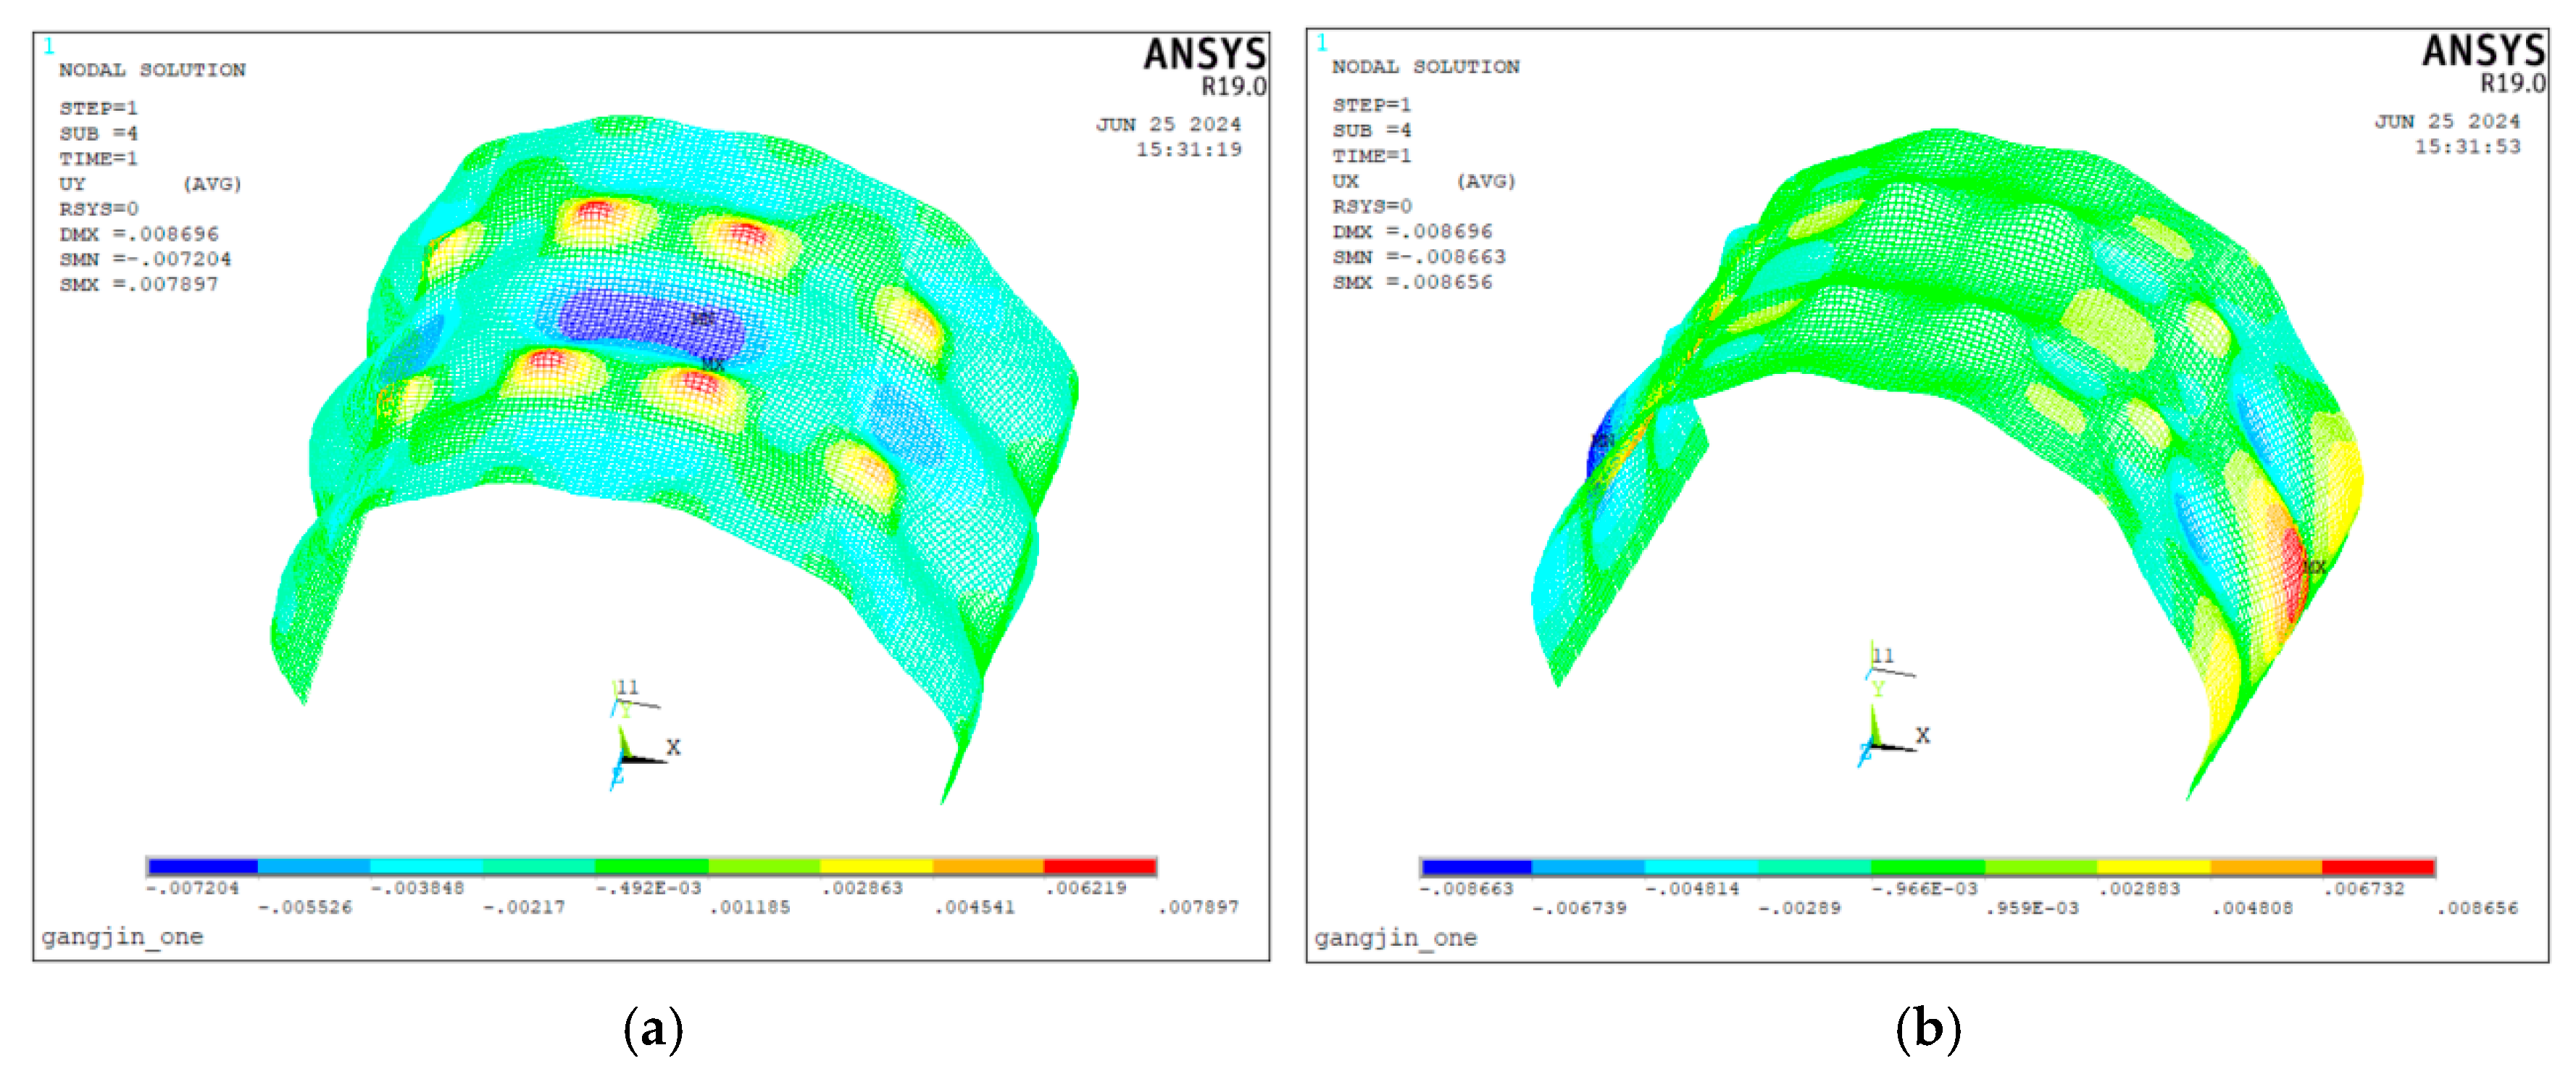Click the UX (AVG) label in right plot
Viewport: 2576px width, 1082px height.
(x=1423, y=181)
